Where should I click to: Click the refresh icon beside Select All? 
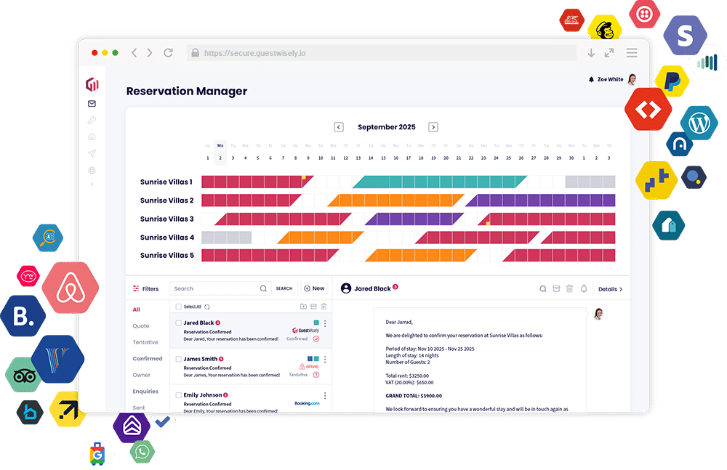(x=207, y=307)
